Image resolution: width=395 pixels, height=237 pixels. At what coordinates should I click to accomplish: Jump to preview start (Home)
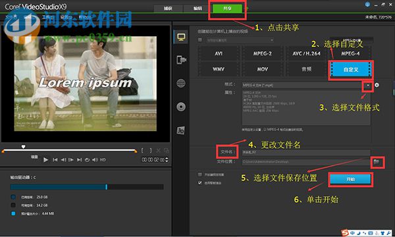click(55, 160)
